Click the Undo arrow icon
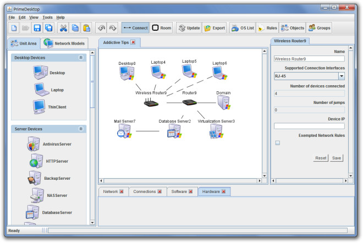The width and height of the screenshot is (363, 243). point(101,28)
